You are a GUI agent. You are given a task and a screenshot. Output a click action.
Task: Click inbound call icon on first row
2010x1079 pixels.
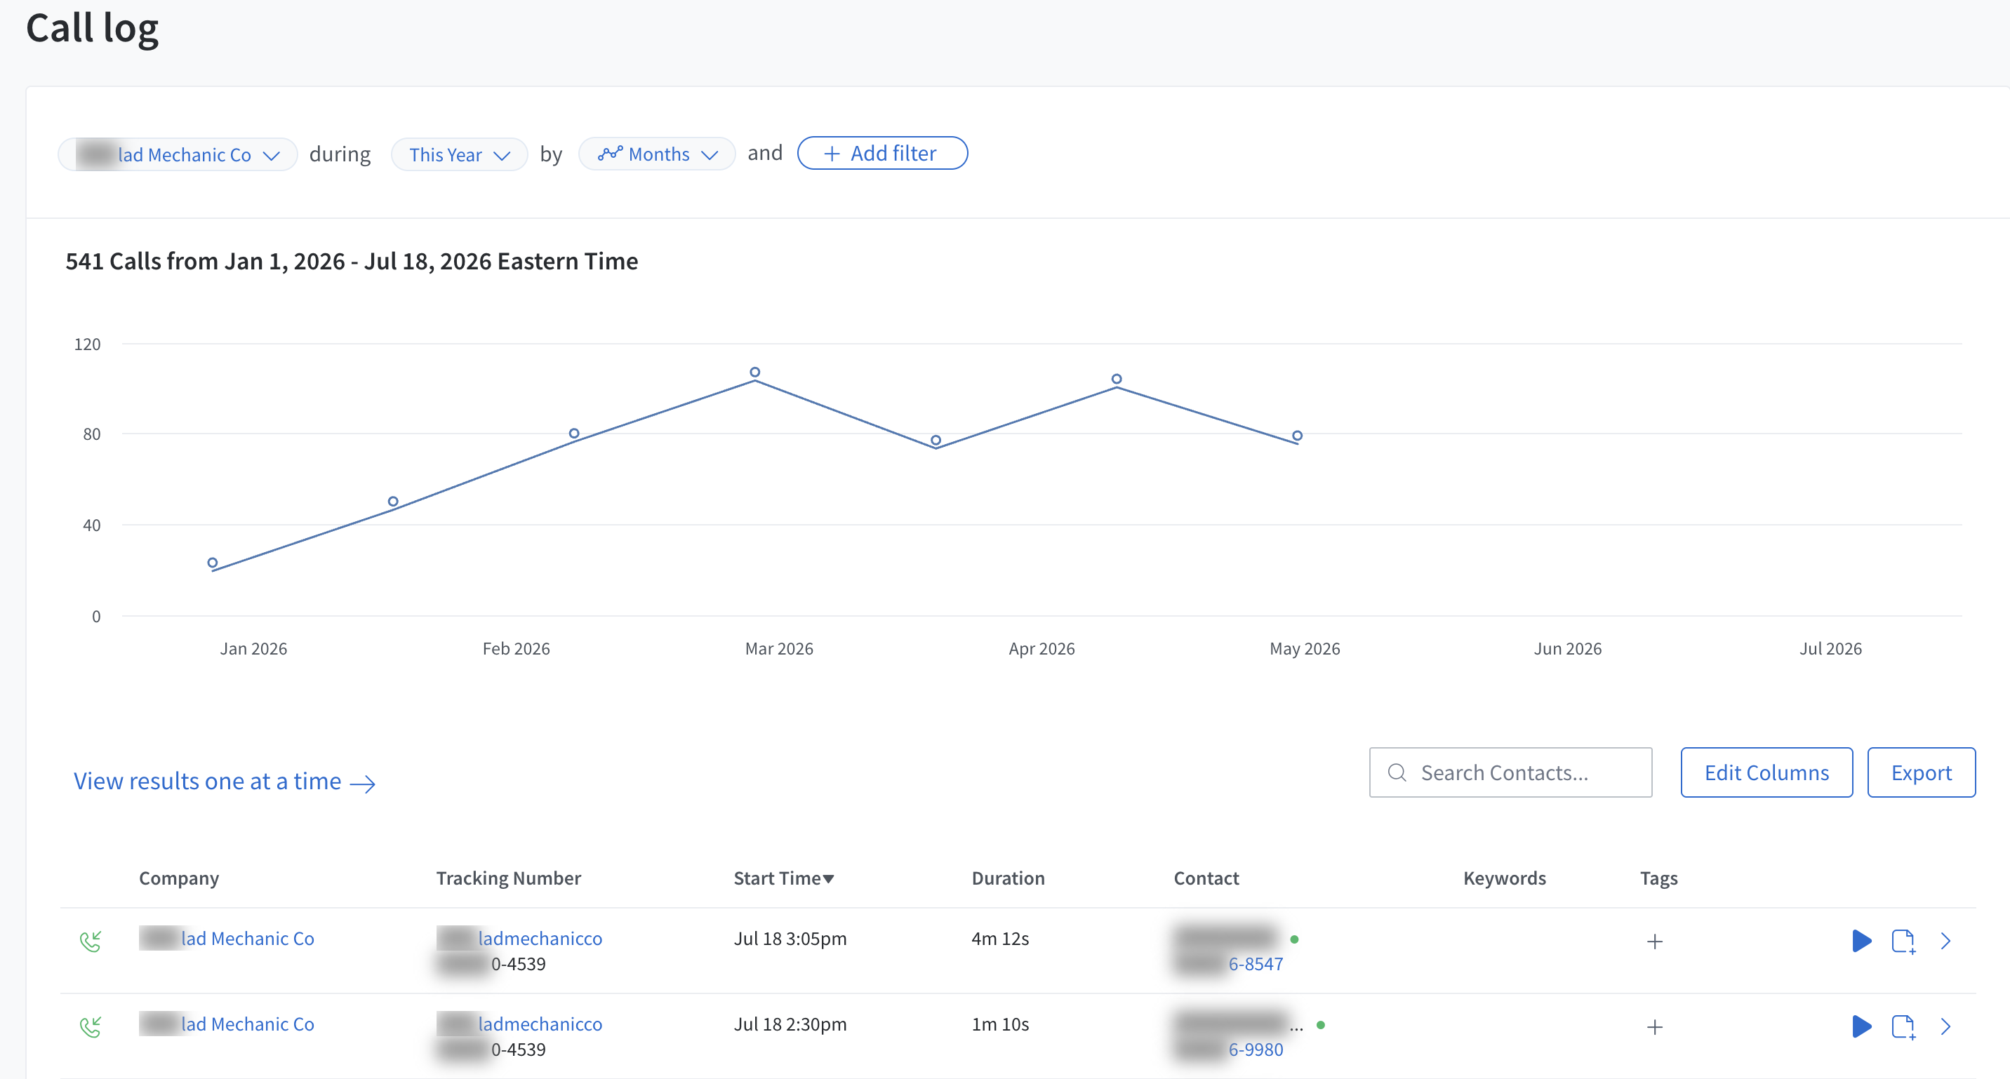click(x=91, y=941)
